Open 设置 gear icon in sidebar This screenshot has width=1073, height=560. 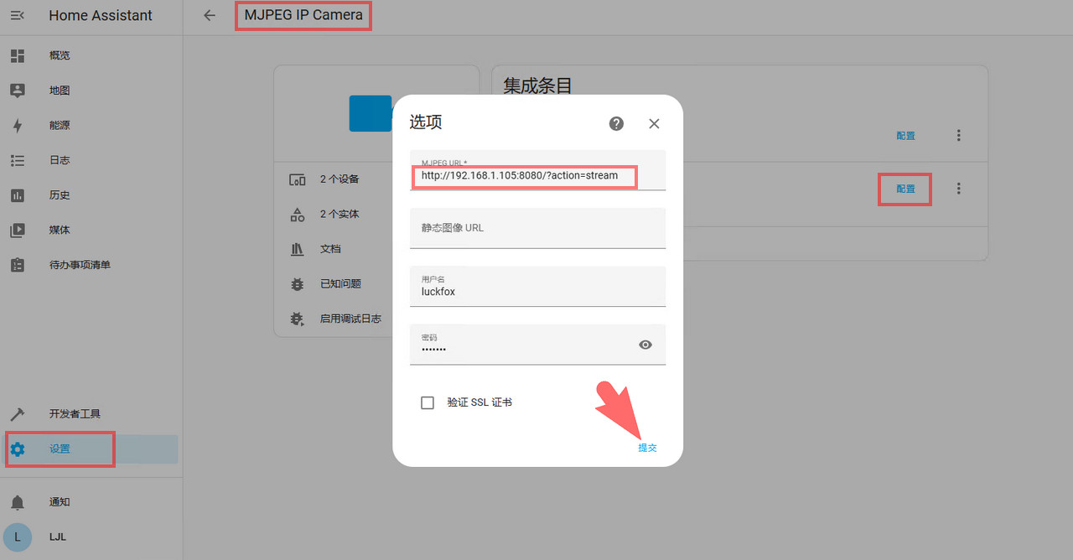(18, 449)
